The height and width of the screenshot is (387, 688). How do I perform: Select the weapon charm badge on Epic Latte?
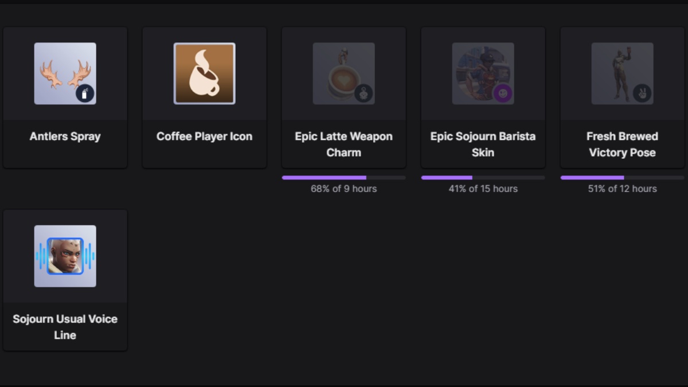(362, 94)
